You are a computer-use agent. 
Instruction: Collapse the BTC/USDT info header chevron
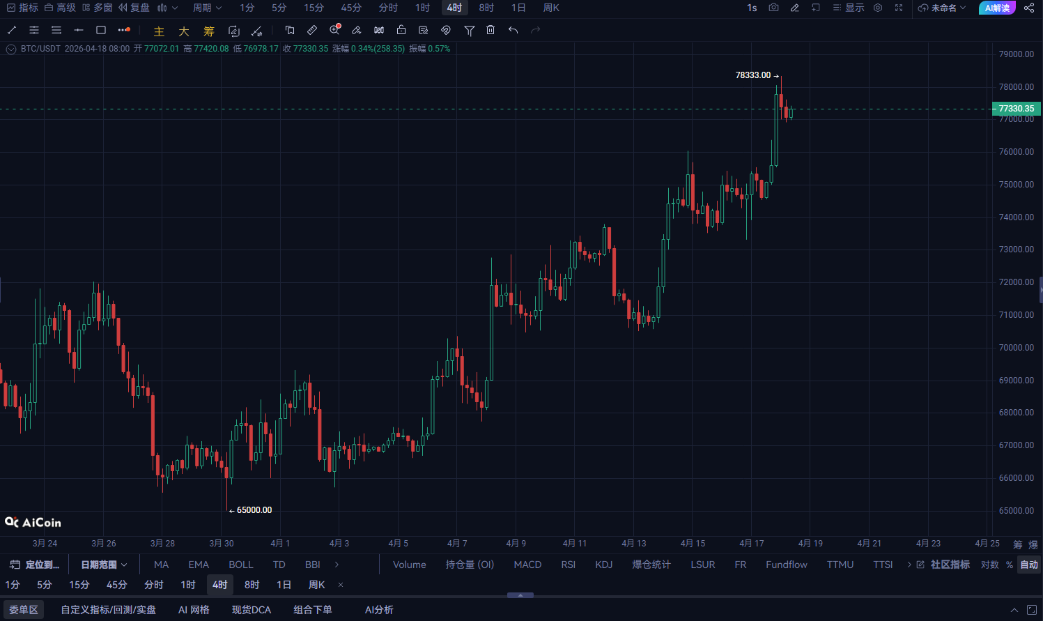click(11, 49)
